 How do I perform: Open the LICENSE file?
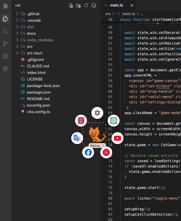pos(56,79)
